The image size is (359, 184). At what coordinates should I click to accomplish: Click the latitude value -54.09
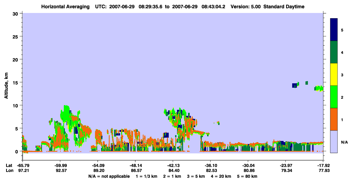coord(98,166)
